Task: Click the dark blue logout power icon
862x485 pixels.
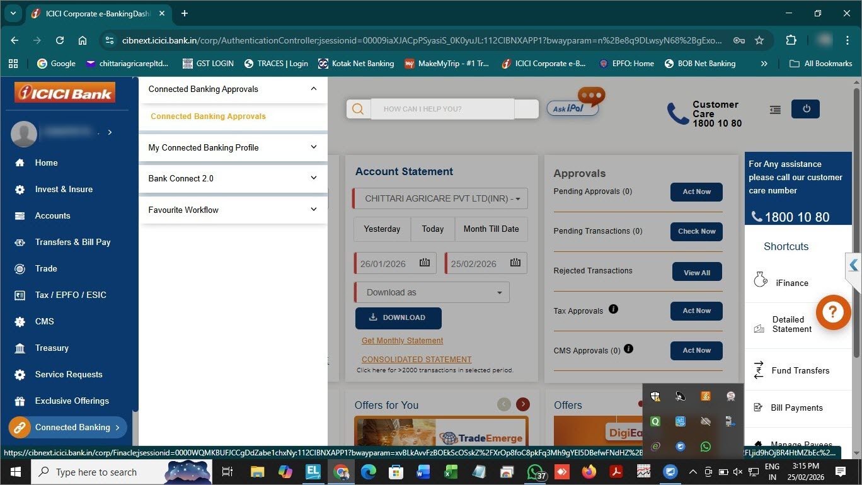Action: coord(805,108)
